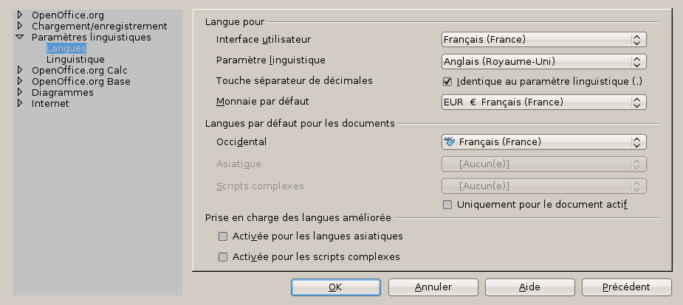Expand the Diagrammes tree node
The height and width of the screenshot is (305, 683).
(x=21, y=92)
